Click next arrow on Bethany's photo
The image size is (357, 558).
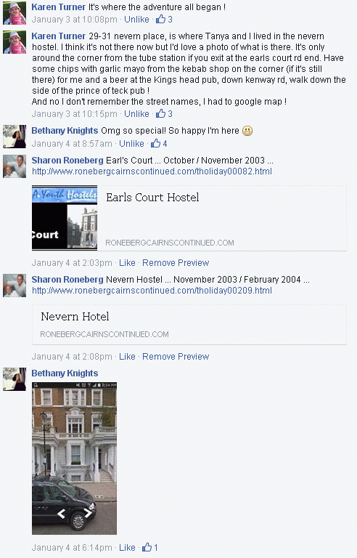click(88, 513)
